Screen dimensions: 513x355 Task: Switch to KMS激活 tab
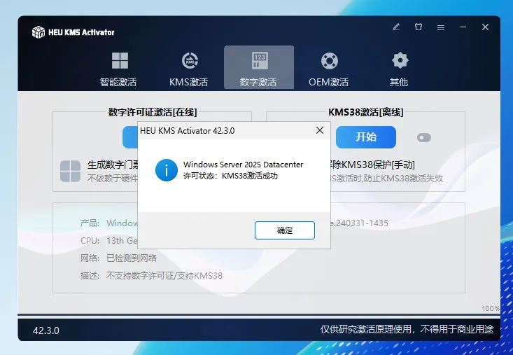(188, 69)
